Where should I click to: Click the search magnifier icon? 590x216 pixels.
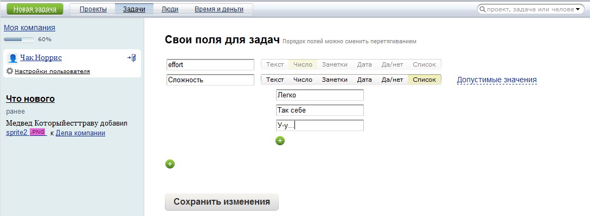click(483, 9)
